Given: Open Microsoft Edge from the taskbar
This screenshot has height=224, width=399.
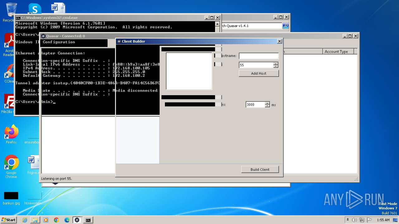Looking at the screenshot, I should click(67, 220).
